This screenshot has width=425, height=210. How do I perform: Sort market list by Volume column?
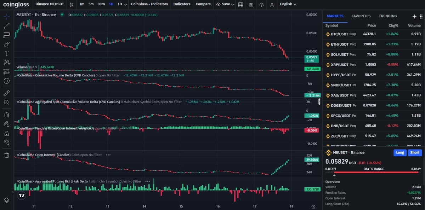click(414, 25)
